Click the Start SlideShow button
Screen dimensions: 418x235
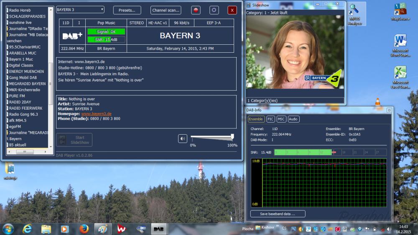click(74, 140)
